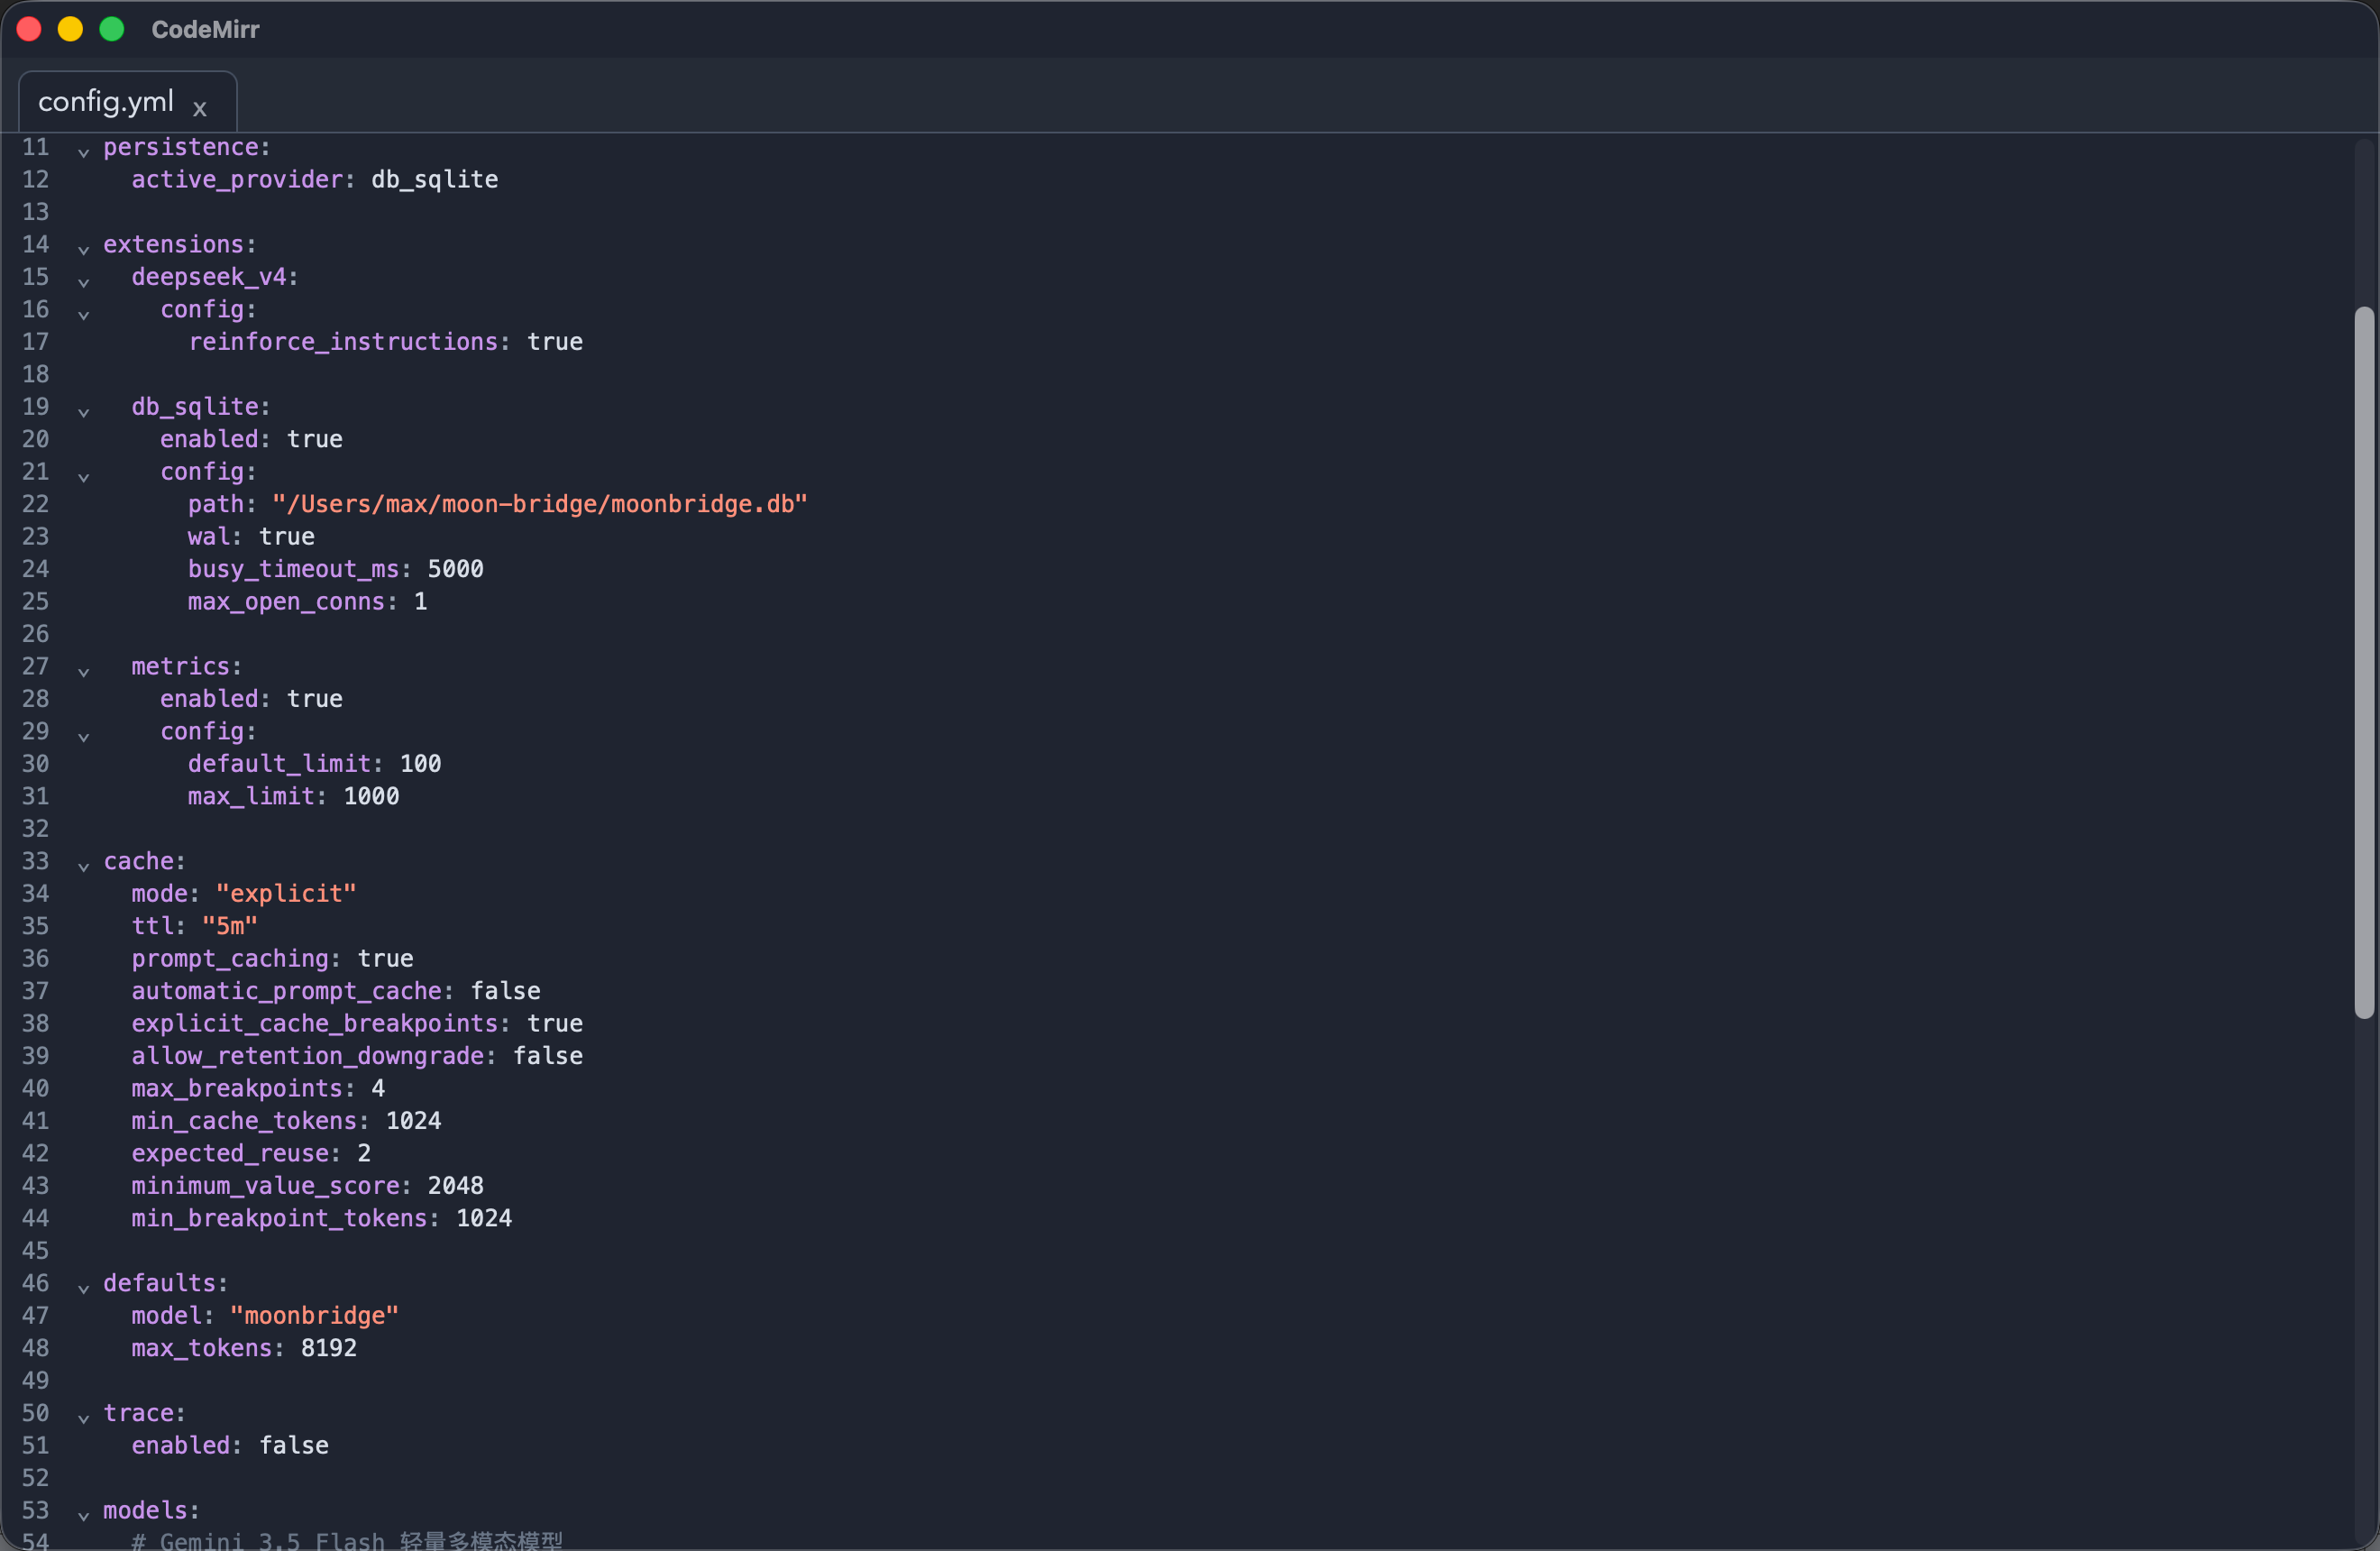Image resolution: width=2380 pixels, height=1551 pixels.
Task: Click default_limit value 100
Action: tap(421, 764)
